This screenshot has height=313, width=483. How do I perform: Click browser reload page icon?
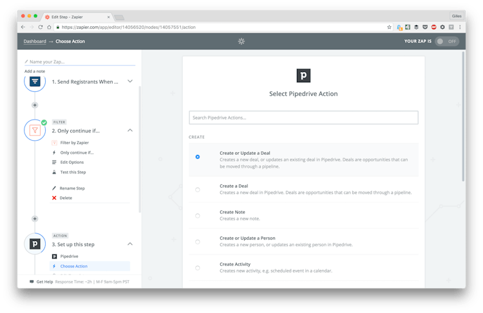tap(41, 27)
